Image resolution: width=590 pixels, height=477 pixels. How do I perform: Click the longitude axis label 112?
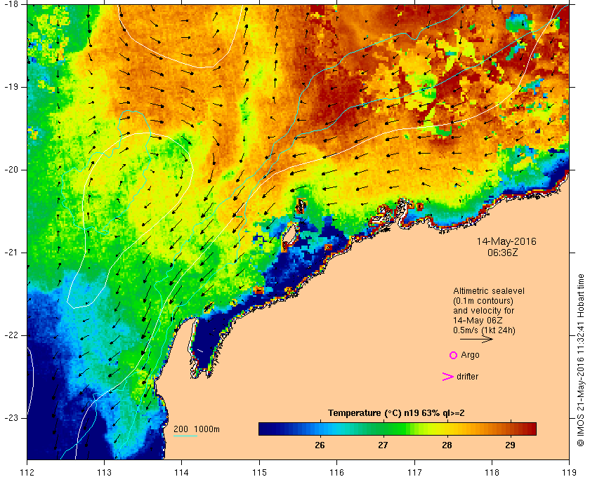27,472
